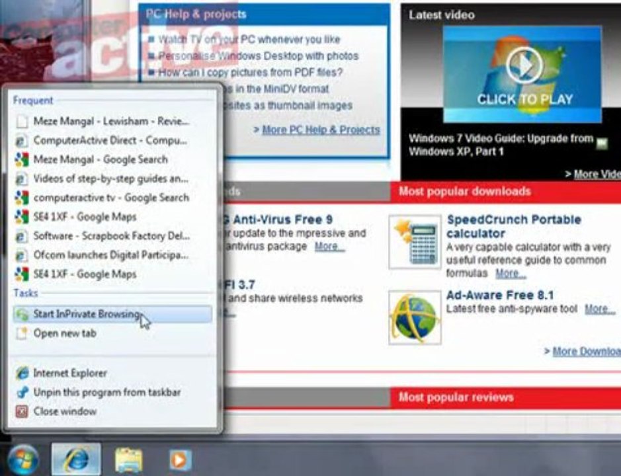Play the Latest video Click to Play
Screen dimensions: 621x476
[x=523, y=65]
